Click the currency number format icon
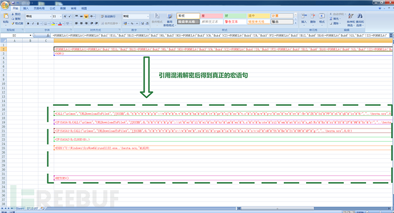This screenshot has width=394, height=213. coord(125,23)
